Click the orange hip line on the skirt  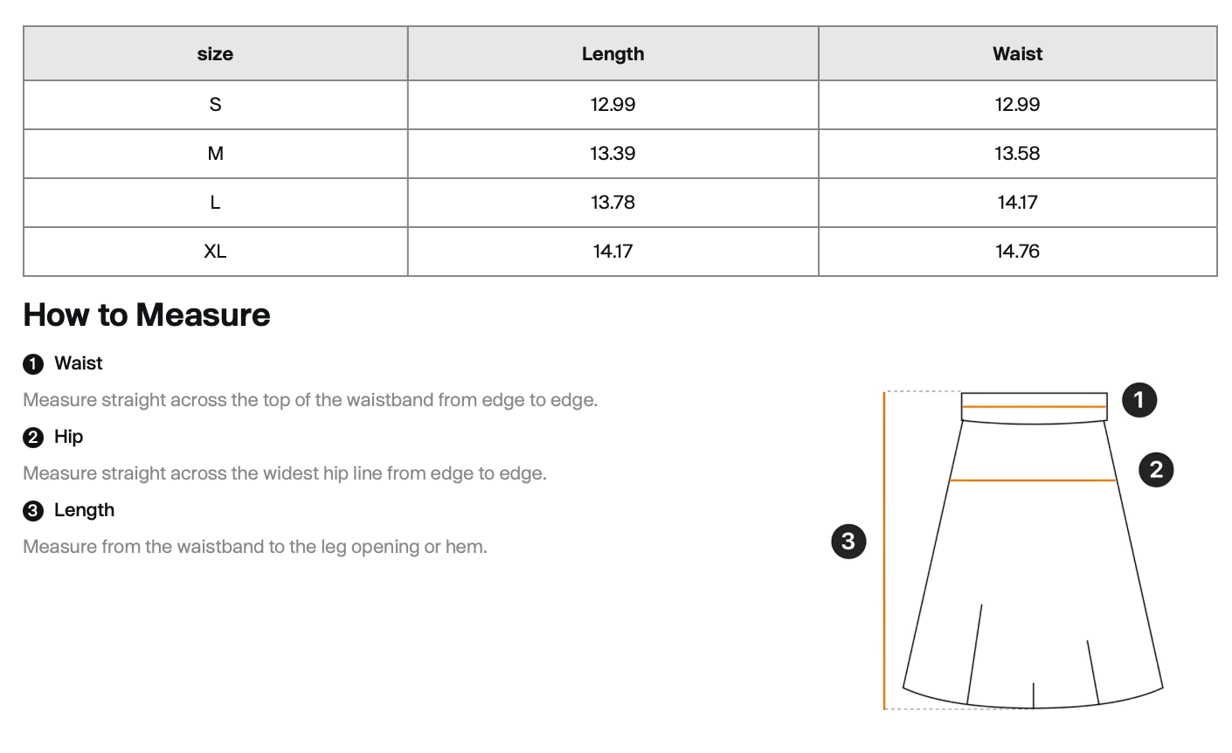1033,480
